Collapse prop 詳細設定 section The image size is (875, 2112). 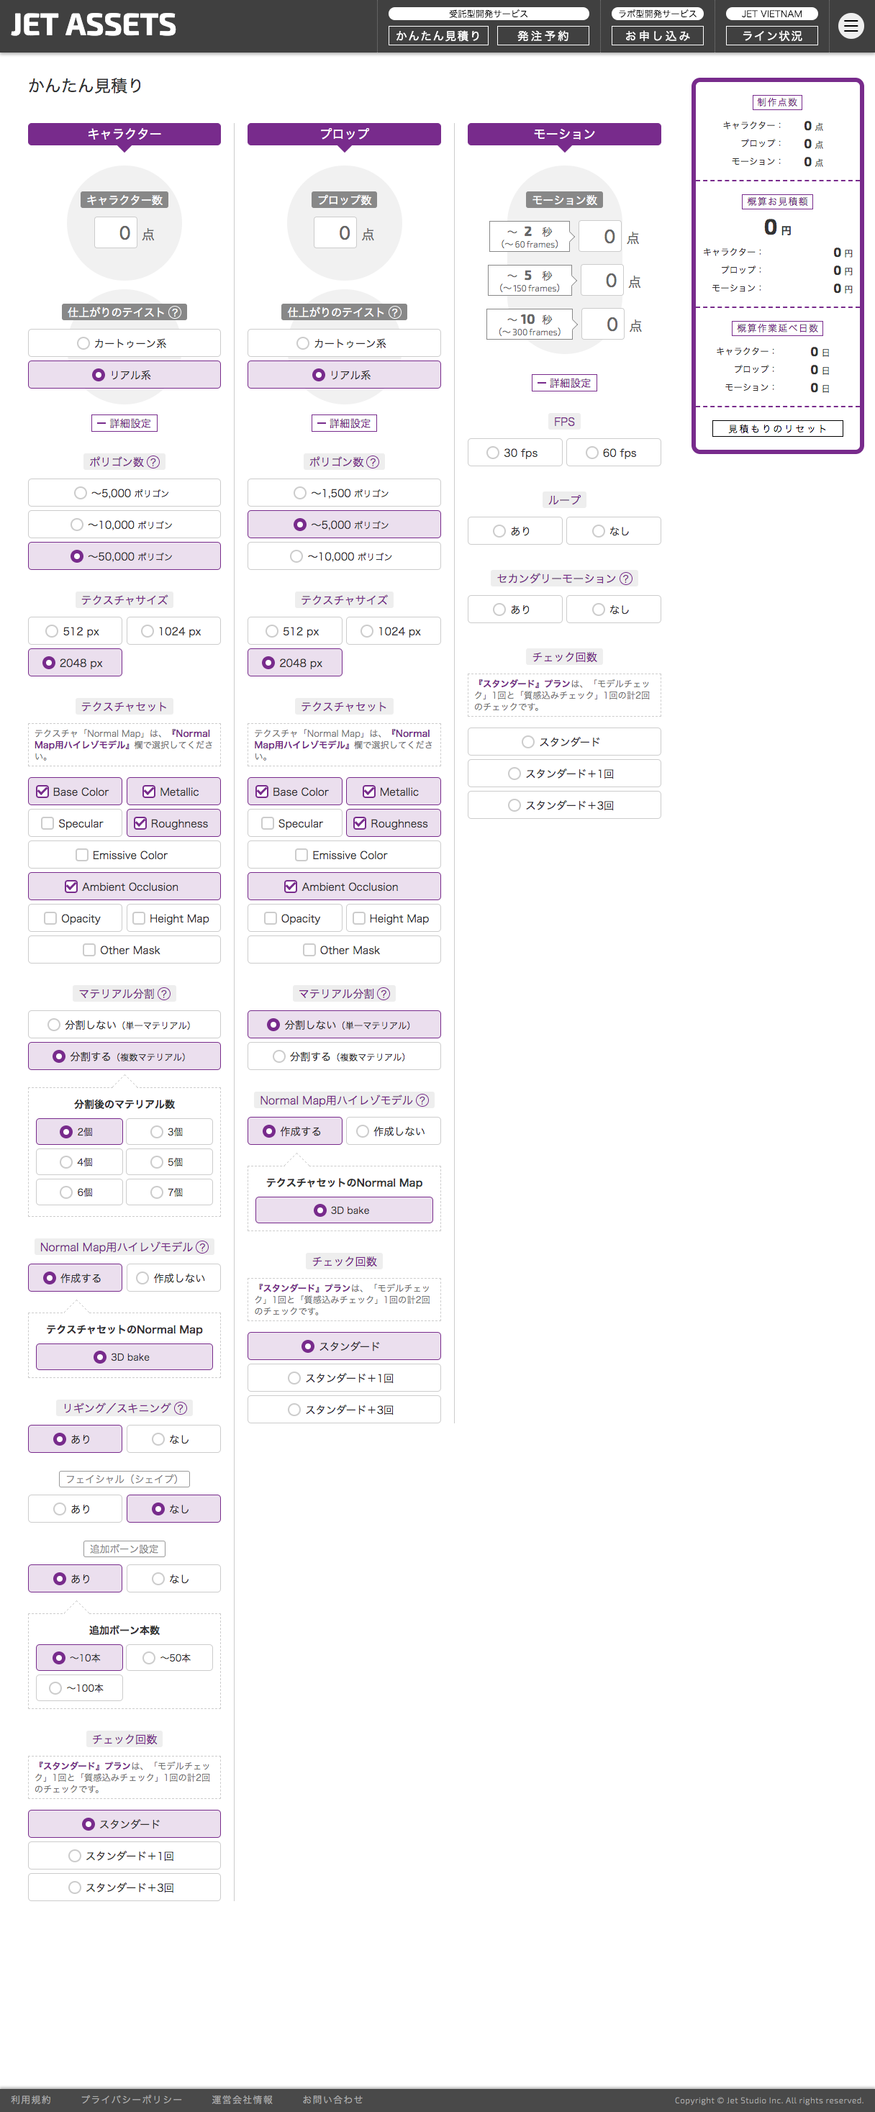pos(344,424)
